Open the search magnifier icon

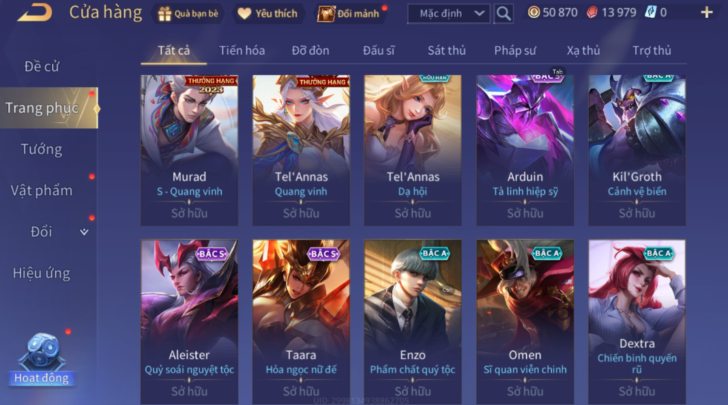(504, 14)
